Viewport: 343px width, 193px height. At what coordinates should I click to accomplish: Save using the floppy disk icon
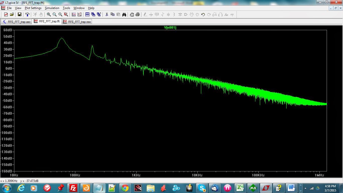point(19,15)
